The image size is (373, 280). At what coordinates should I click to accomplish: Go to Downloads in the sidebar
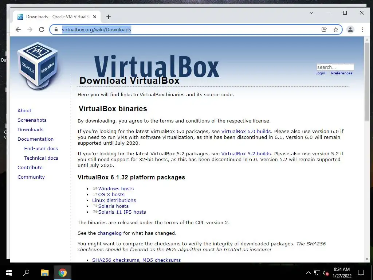point(31,129)
